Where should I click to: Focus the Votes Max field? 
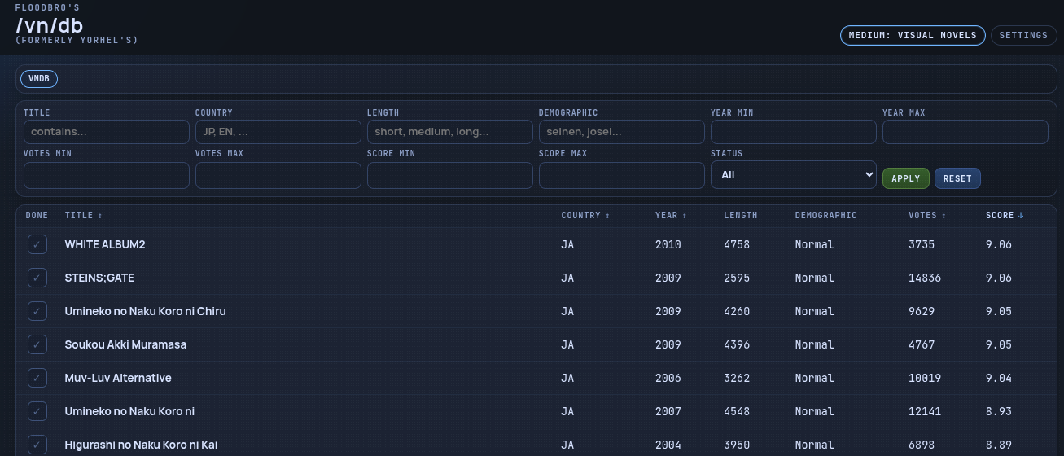click(x=278, y=175)
